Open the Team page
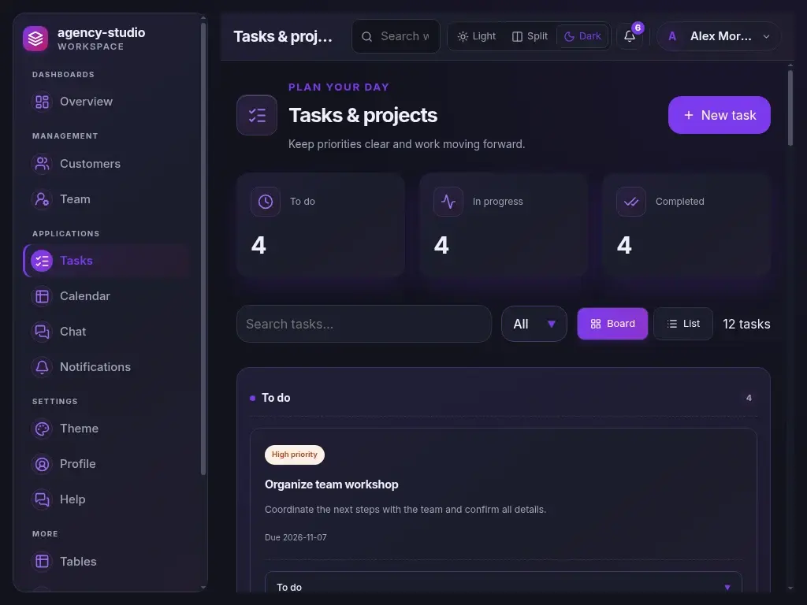Viewport: 807px width, 605px height. (x=107, y=199)
